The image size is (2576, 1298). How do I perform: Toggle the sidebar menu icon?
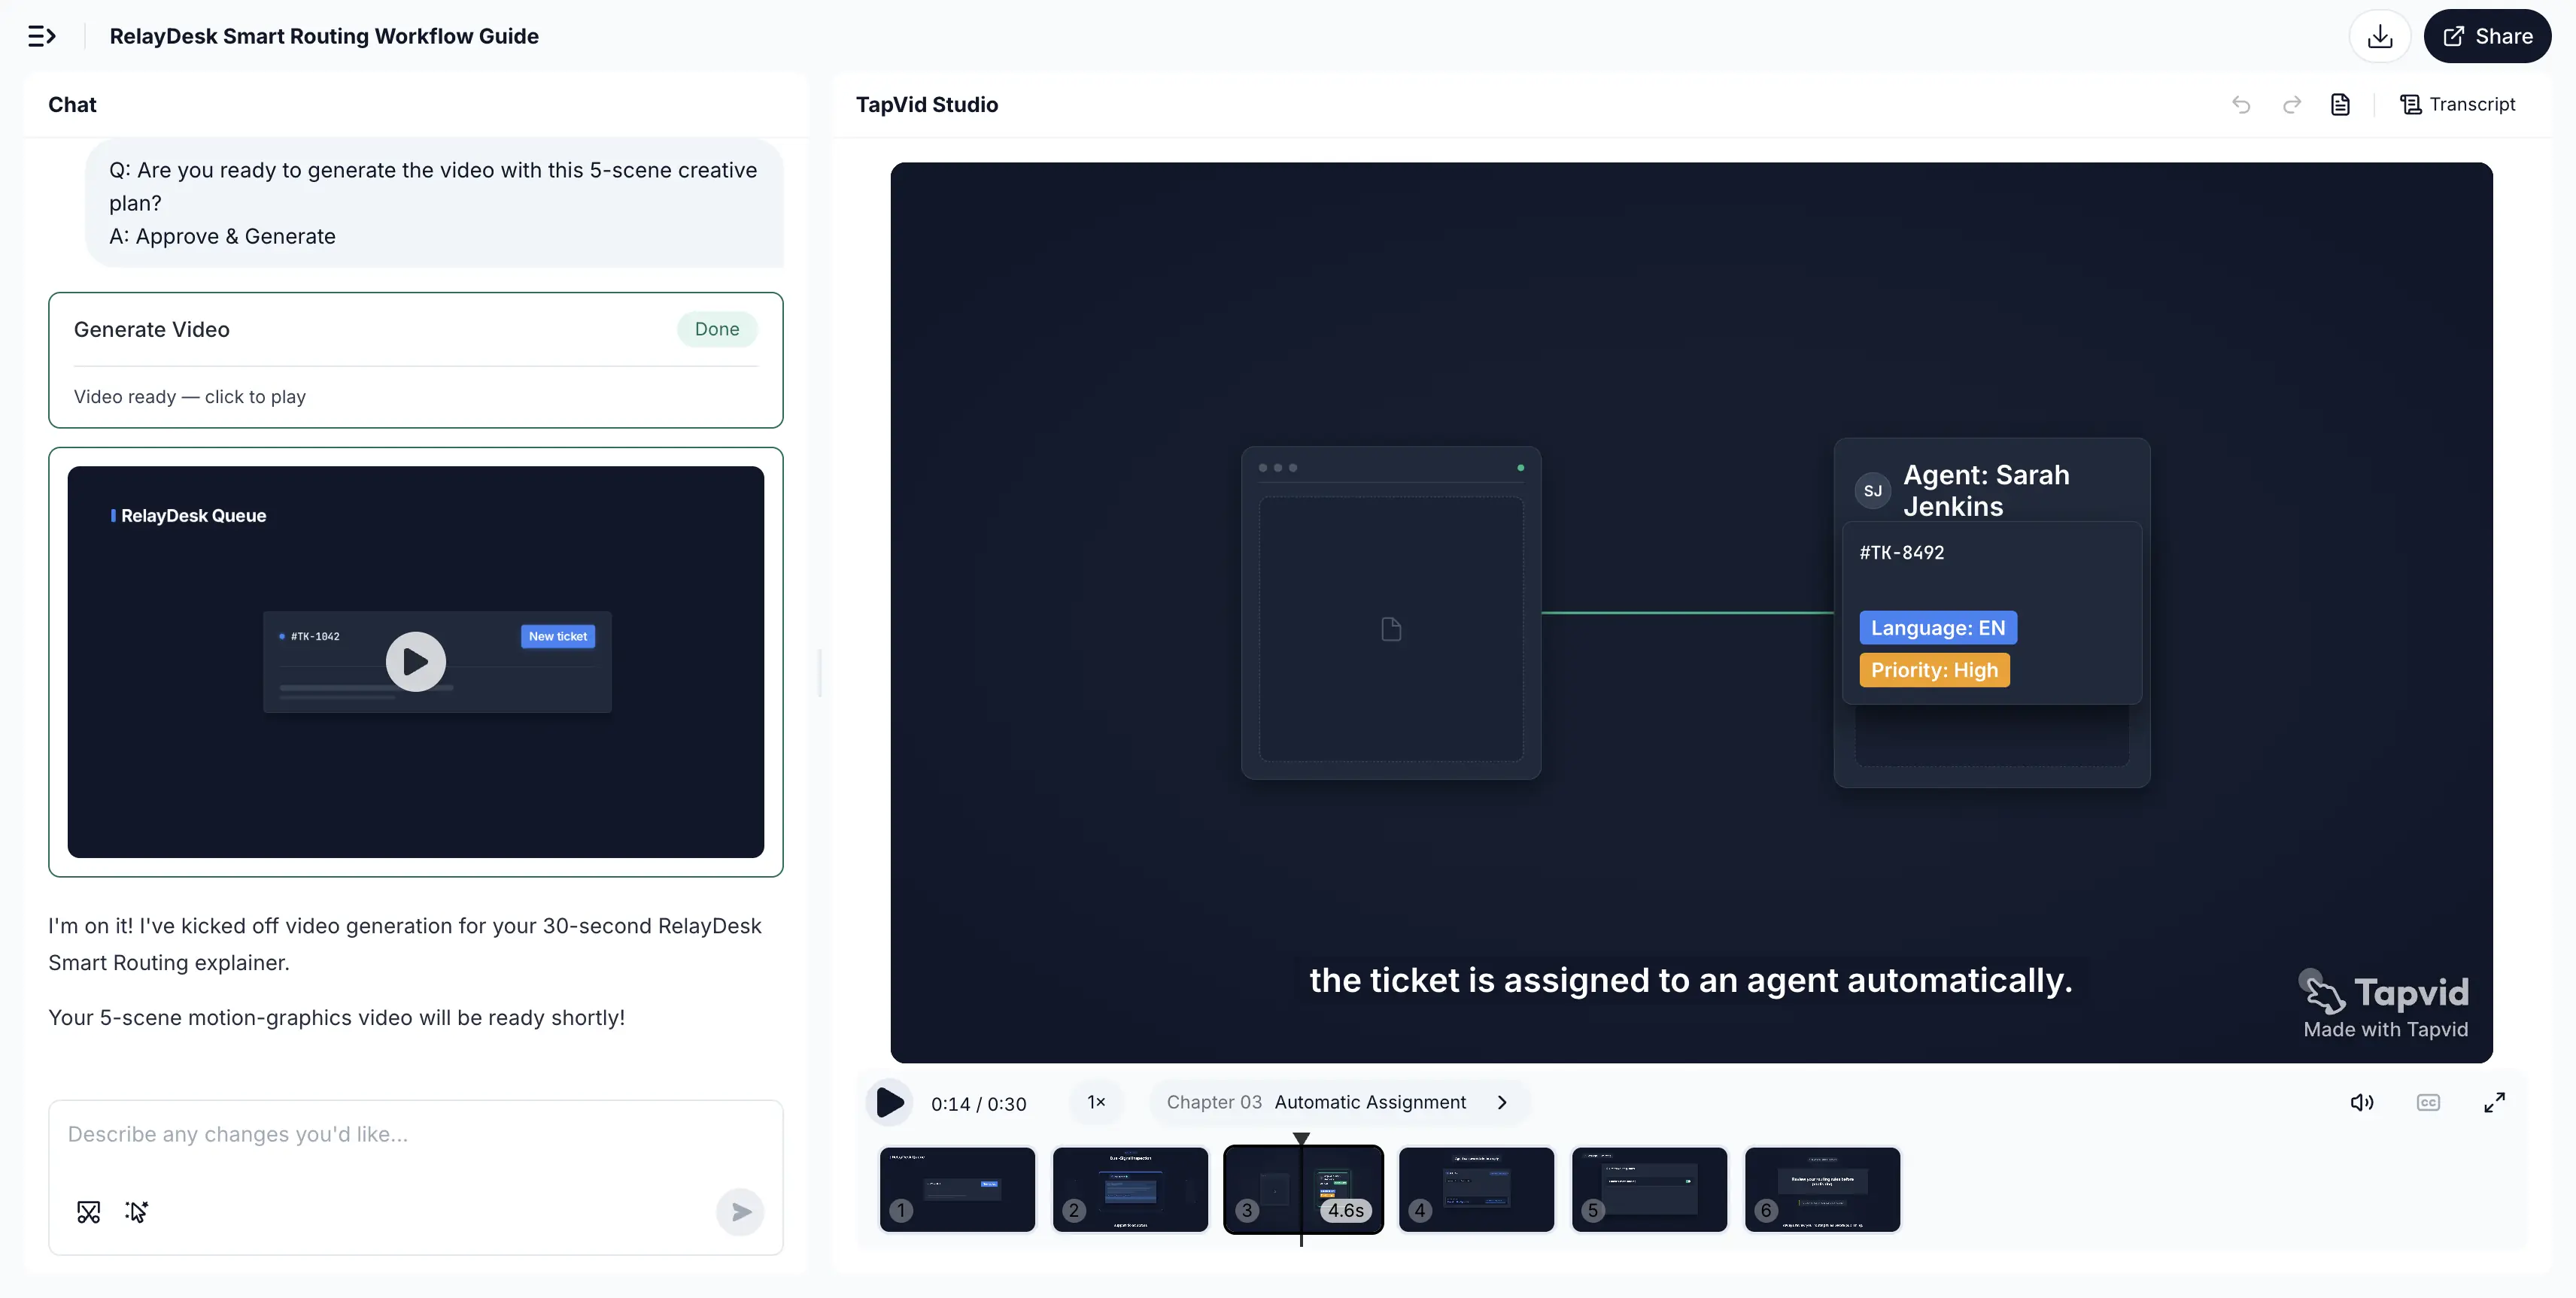[41, 36]
